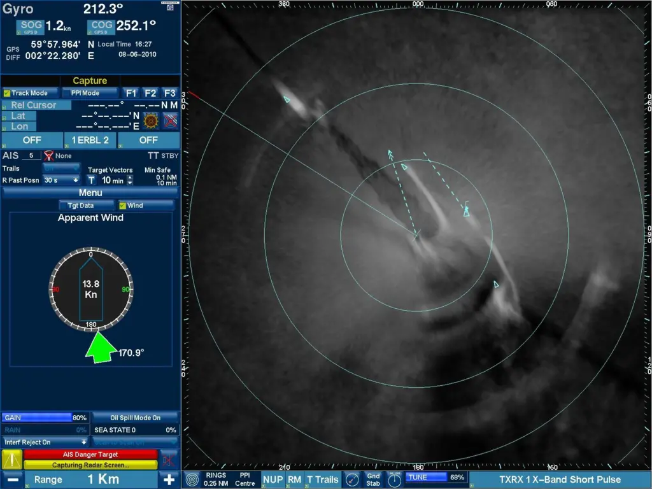
Task: Increase range with the plus button
Action: click(x=169, y=479)
